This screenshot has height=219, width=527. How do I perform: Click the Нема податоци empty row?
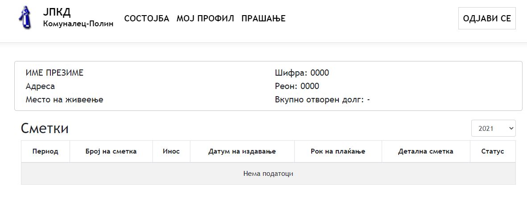point(268,174)
